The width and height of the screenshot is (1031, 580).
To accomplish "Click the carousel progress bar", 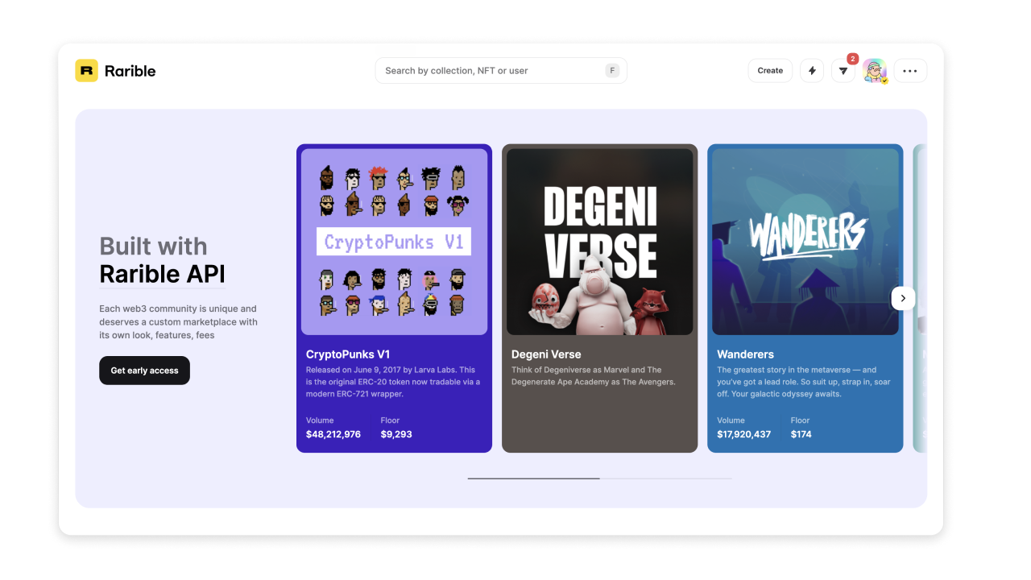I will coord(599,478).
